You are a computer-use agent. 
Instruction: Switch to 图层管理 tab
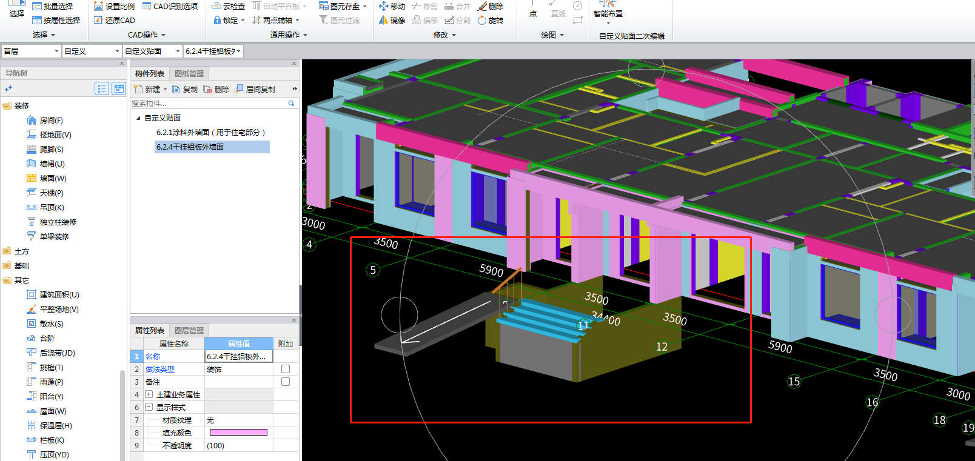[x=189, y=330]
